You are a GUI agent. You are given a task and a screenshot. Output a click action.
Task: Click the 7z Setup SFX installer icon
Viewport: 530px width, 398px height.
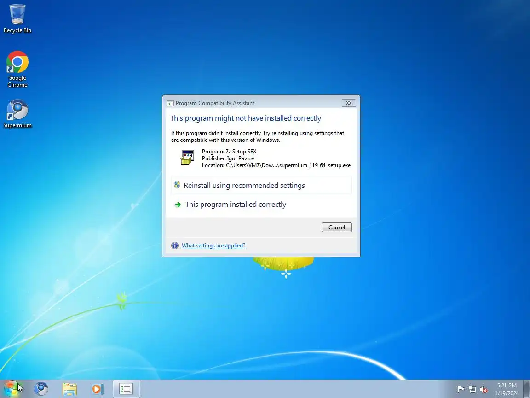187,158
